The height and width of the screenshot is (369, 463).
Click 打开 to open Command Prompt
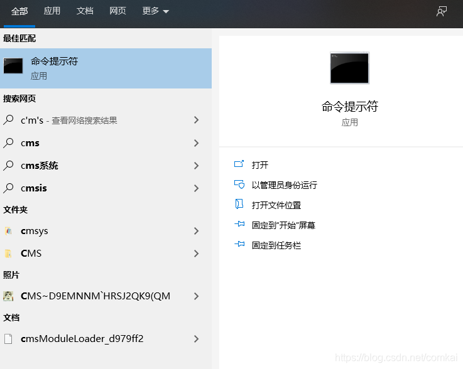pyautogui.click(x=260, y=164)
